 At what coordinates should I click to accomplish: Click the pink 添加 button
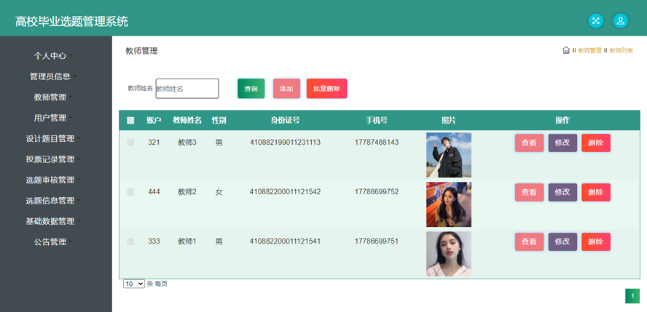click(x=286, y=89)
